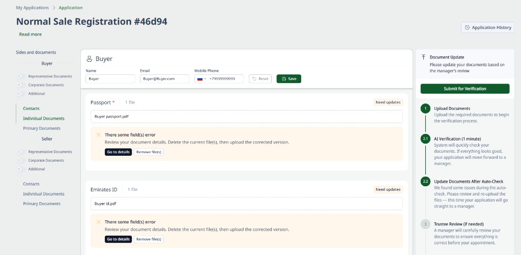Click step 2.1 AI Verification circle
521x255 pixels.
425,139
